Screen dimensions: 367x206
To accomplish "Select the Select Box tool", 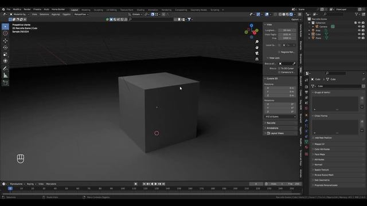I will click(x=5, y=27).
